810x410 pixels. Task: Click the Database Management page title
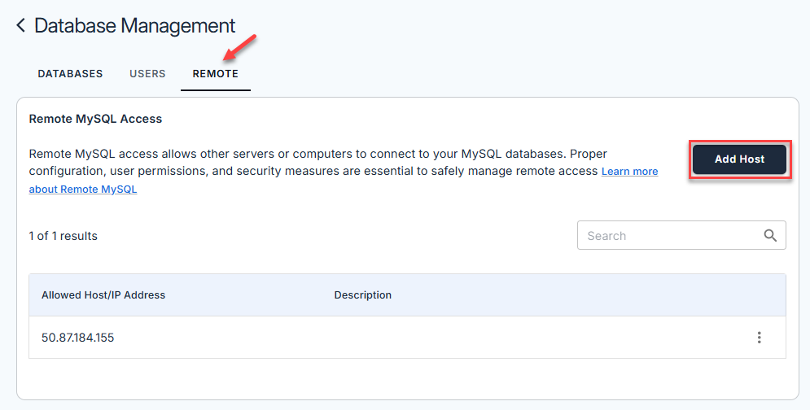[134, 26]
